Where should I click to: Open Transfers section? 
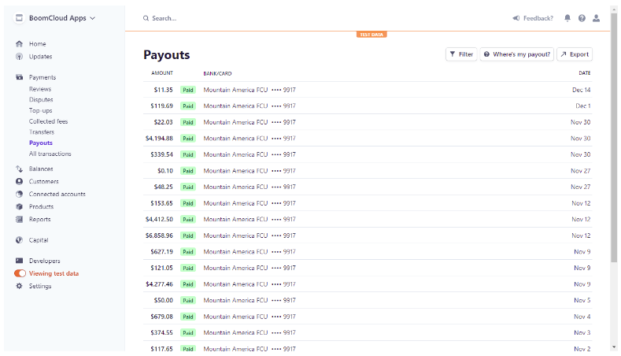(x=42, y=132)
